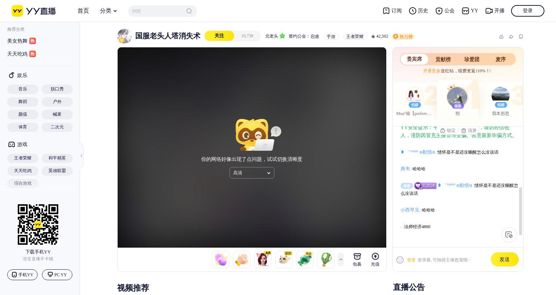Select 脱口秀 category tag

pyautogui.click(x=57, y=89)
